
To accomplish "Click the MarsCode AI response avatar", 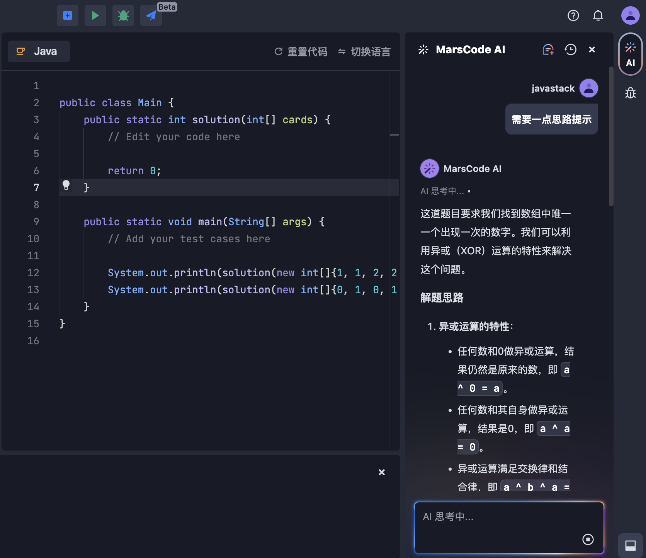I will pos(430,168).
